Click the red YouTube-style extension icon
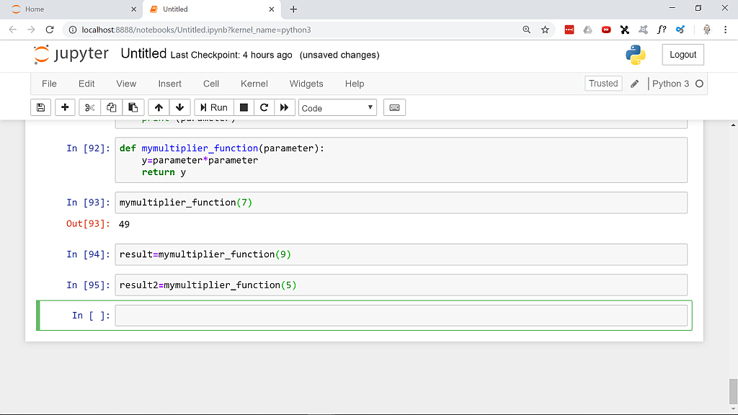 606,30
